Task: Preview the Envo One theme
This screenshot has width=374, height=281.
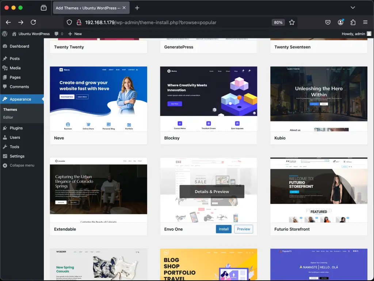Action: pos(244,229)
